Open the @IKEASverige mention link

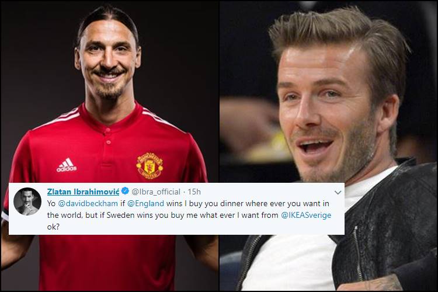tap(306, 215)
